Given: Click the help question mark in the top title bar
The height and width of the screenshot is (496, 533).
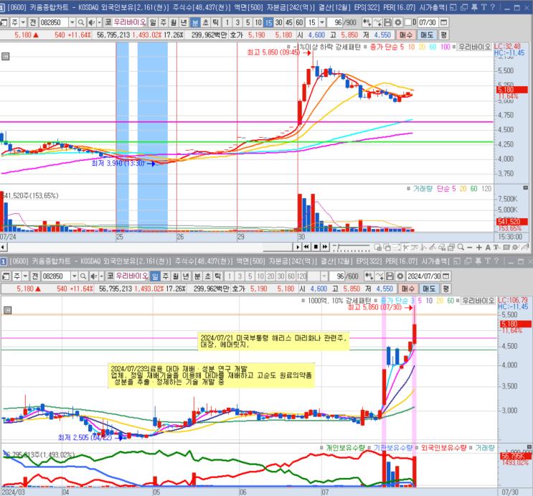Looking at the screenshot, I should click(x=493, y=7).
